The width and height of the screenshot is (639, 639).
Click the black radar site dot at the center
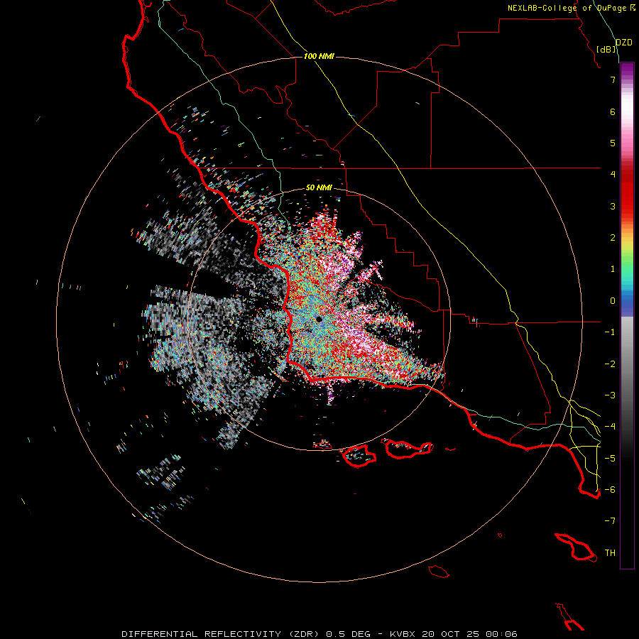[319, 319]
